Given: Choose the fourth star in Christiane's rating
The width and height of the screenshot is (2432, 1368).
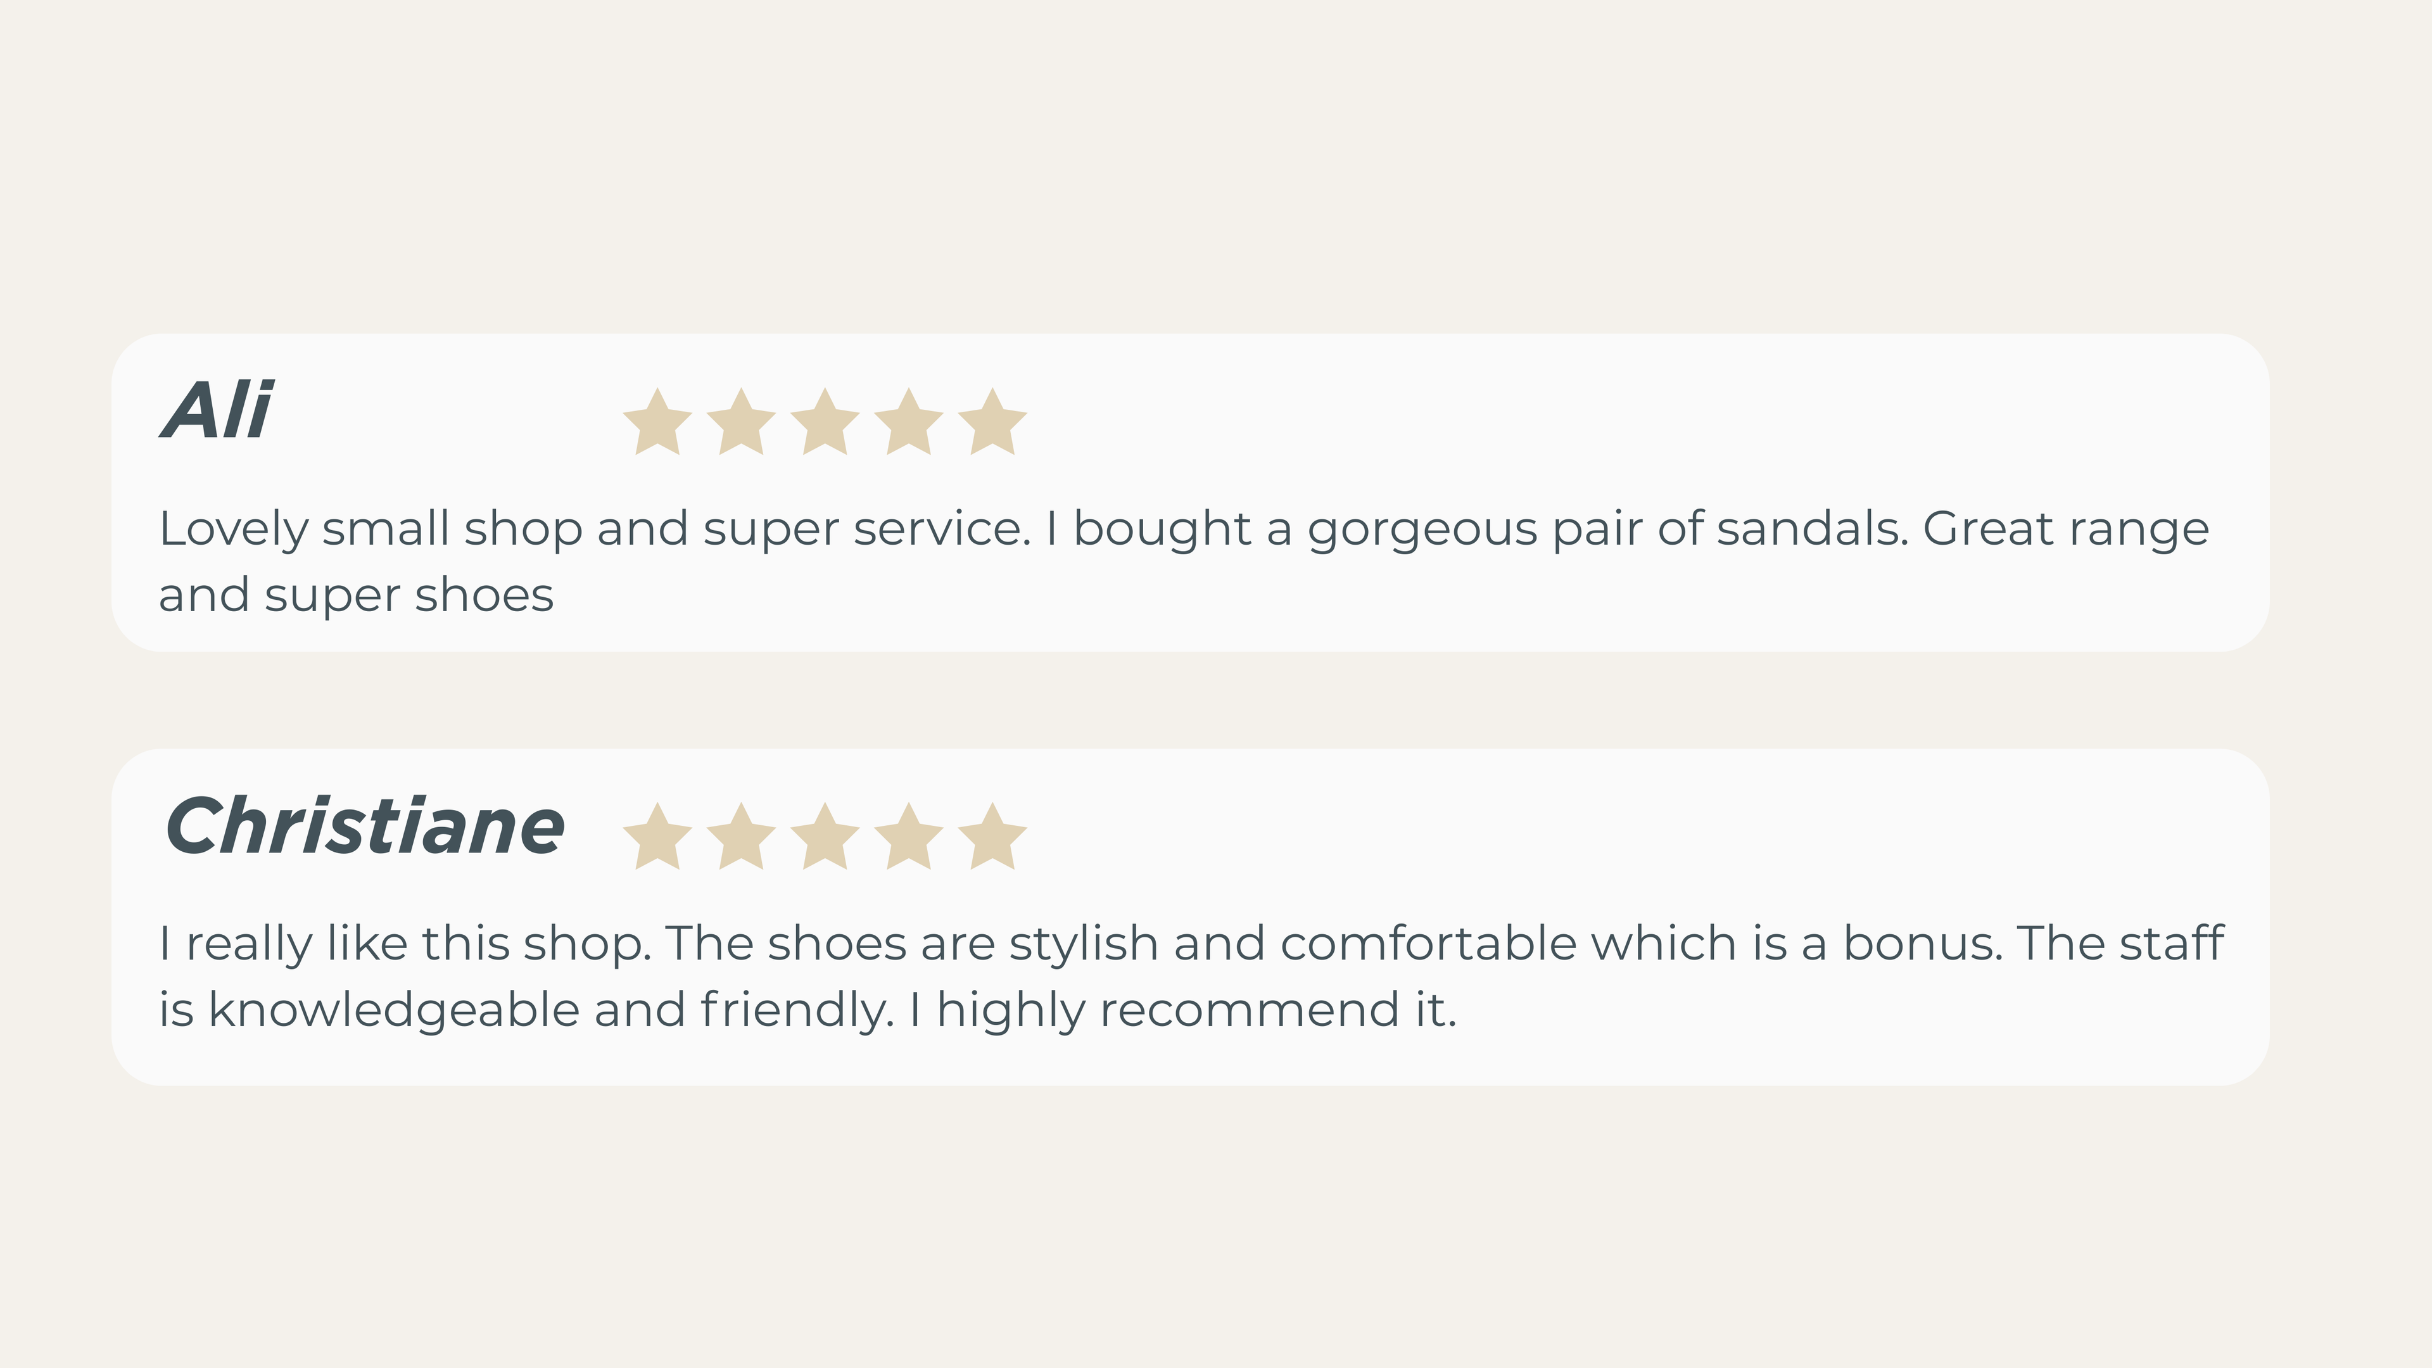Looking at the screenshot, I should pos(908,837).
